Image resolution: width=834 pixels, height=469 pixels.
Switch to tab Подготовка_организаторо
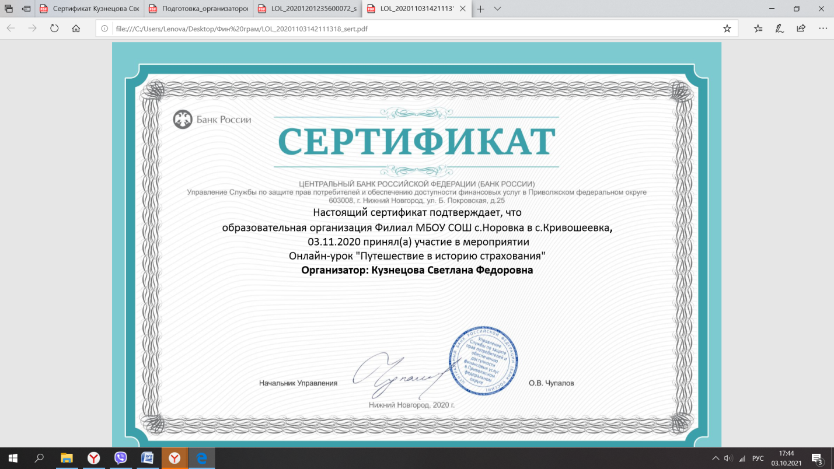198,9
